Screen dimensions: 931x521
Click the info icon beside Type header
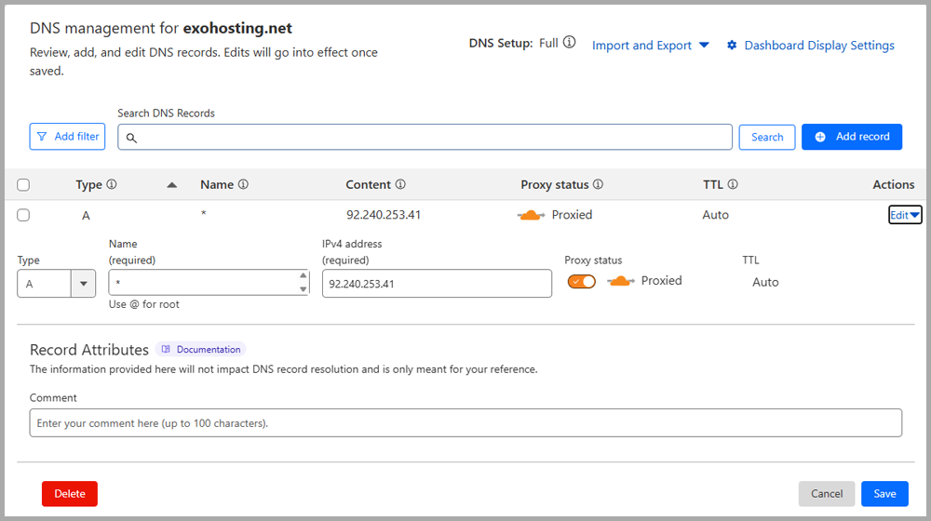(111, 184)
